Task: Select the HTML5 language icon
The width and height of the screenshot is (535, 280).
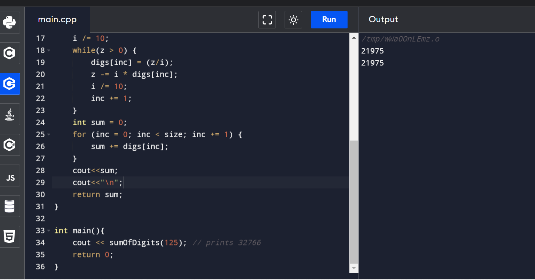Action: (x=9, y=237)
